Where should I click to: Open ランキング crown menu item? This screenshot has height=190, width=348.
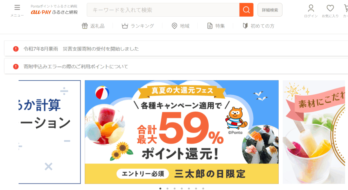pos(138,26)
